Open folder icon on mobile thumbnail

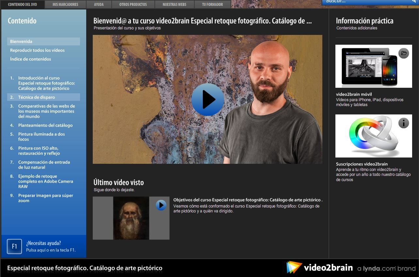(404, 53)
